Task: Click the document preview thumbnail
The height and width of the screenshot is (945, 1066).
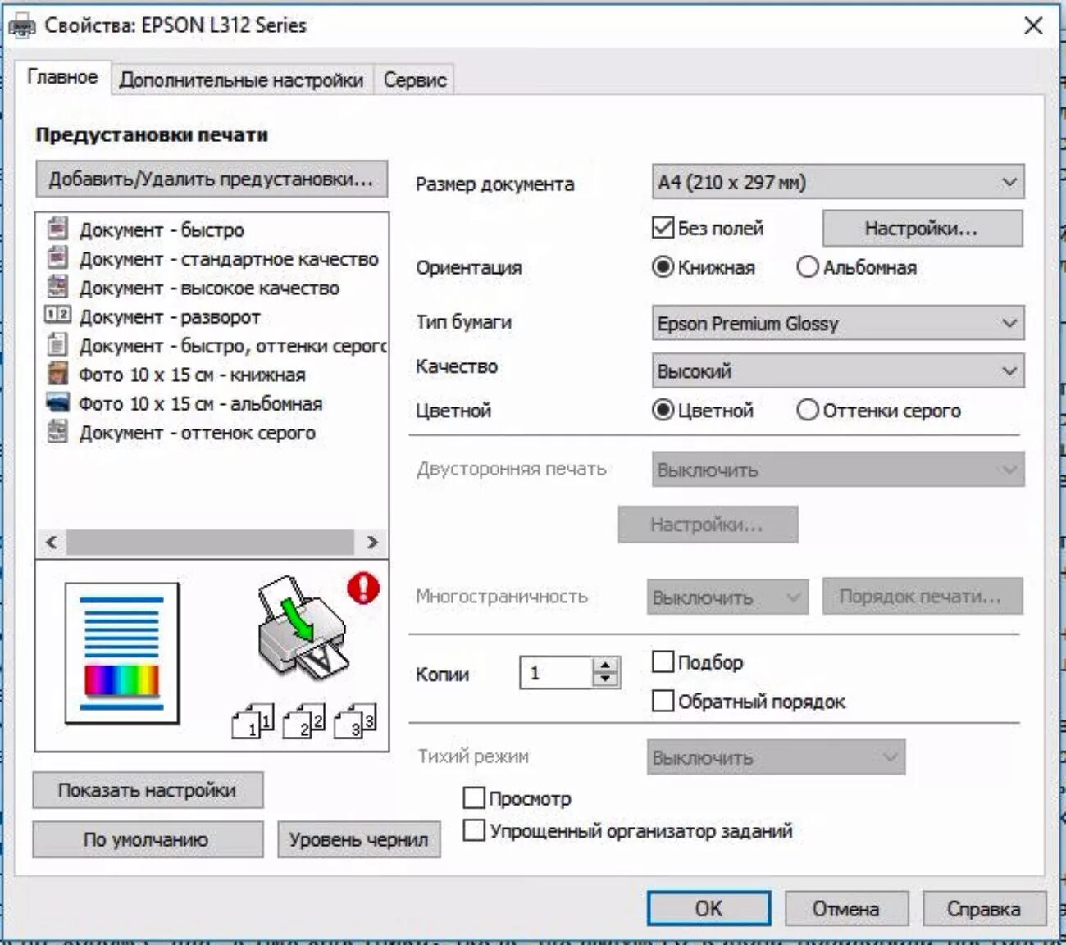Action: [x=122, y=653]
